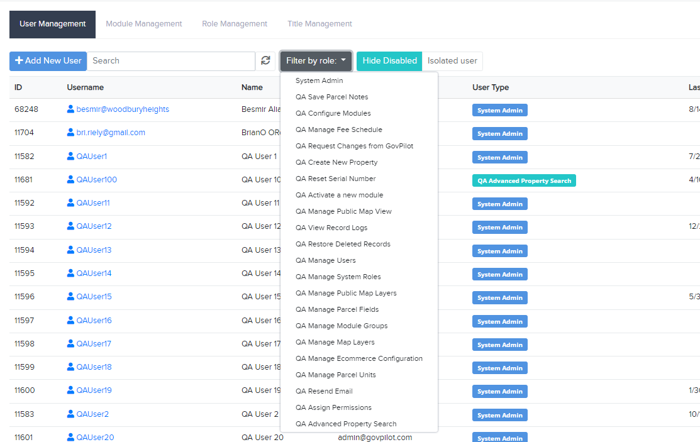
Task: Toggle the Isolated user filter
Action: (452, 61)
